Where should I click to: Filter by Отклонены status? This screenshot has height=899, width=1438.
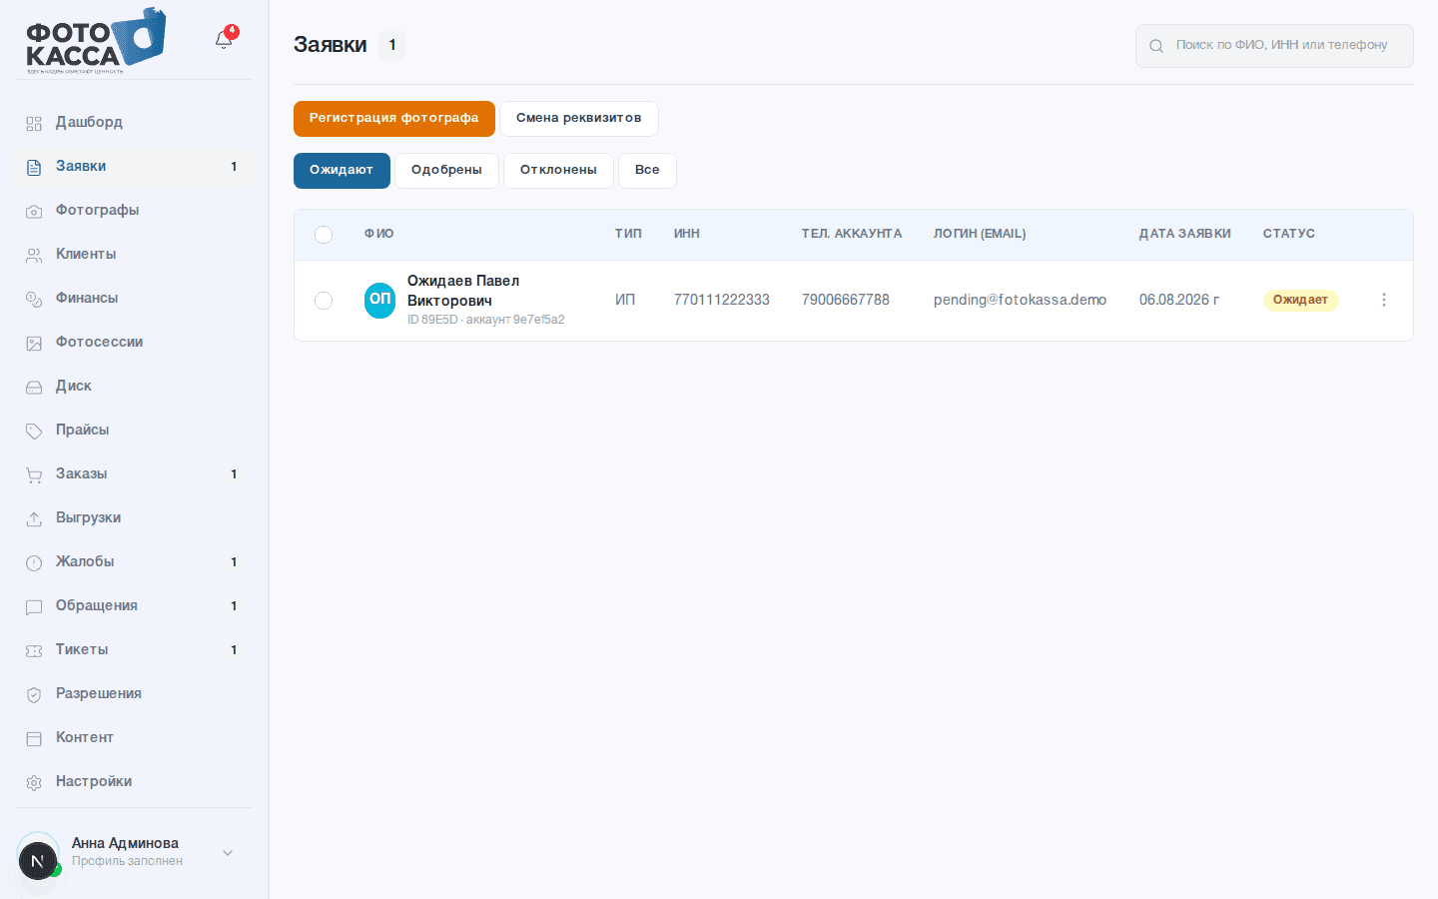coord(558,171)
